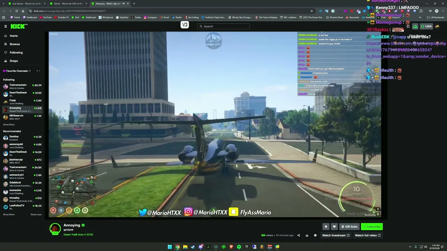Toggle follow heart for Annoying
The width and height of the screenshot is (447, 251).
(334, 227)
